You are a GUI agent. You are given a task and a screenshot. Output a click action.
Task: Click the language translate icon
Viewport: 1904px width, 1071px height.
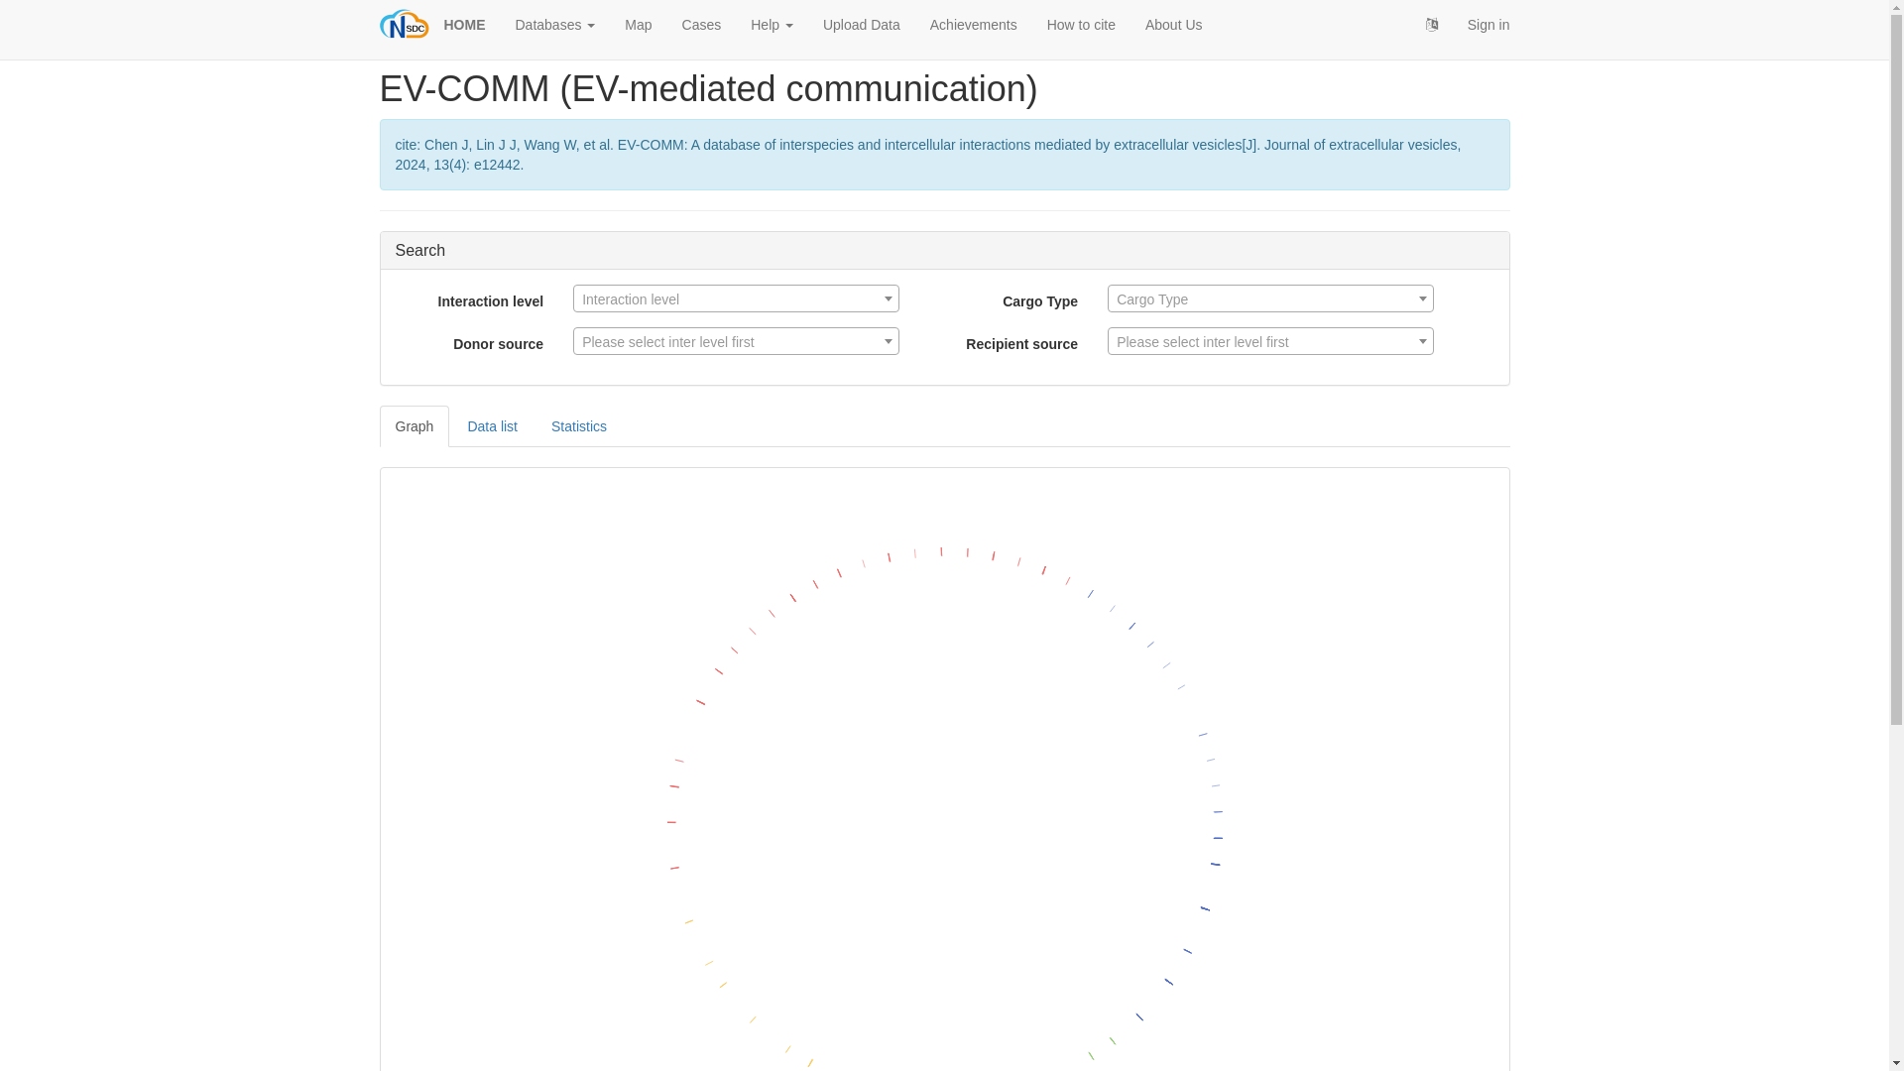(x=1432, y=25)
